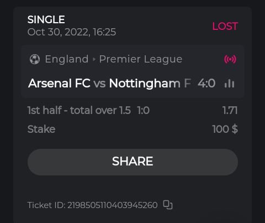Viewport: 265px width, 223px height.
Task: Click the 100 $ stake amount
Action: click(225, 129)
